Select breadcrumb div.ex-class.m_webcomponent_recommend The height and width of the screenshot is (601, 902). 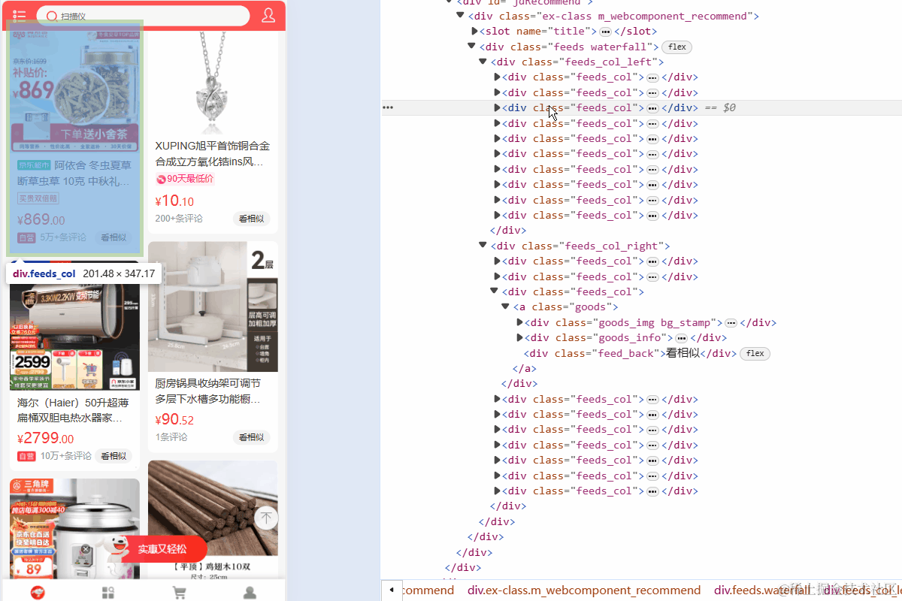(x=584, y=590)
